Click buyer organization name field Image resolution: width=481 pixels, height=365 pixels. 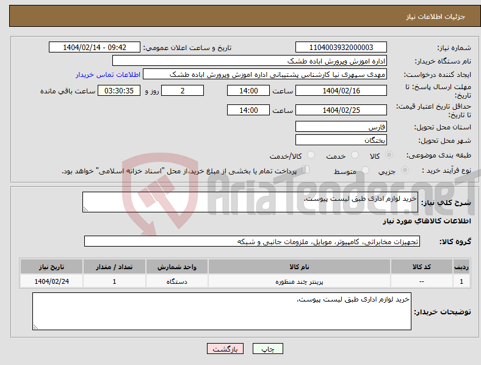coord(250,60)
